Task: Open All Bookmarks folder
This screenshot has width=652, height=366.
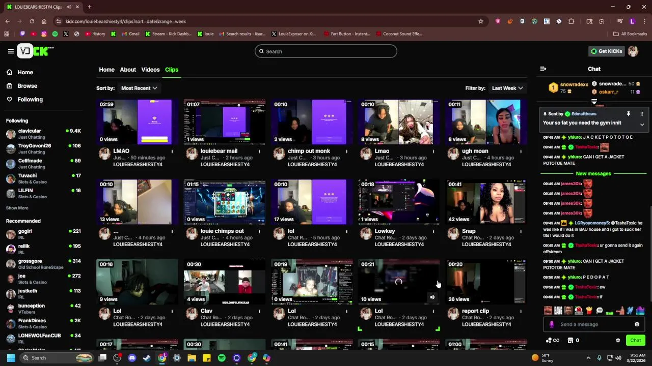Action: click(630, 34)
